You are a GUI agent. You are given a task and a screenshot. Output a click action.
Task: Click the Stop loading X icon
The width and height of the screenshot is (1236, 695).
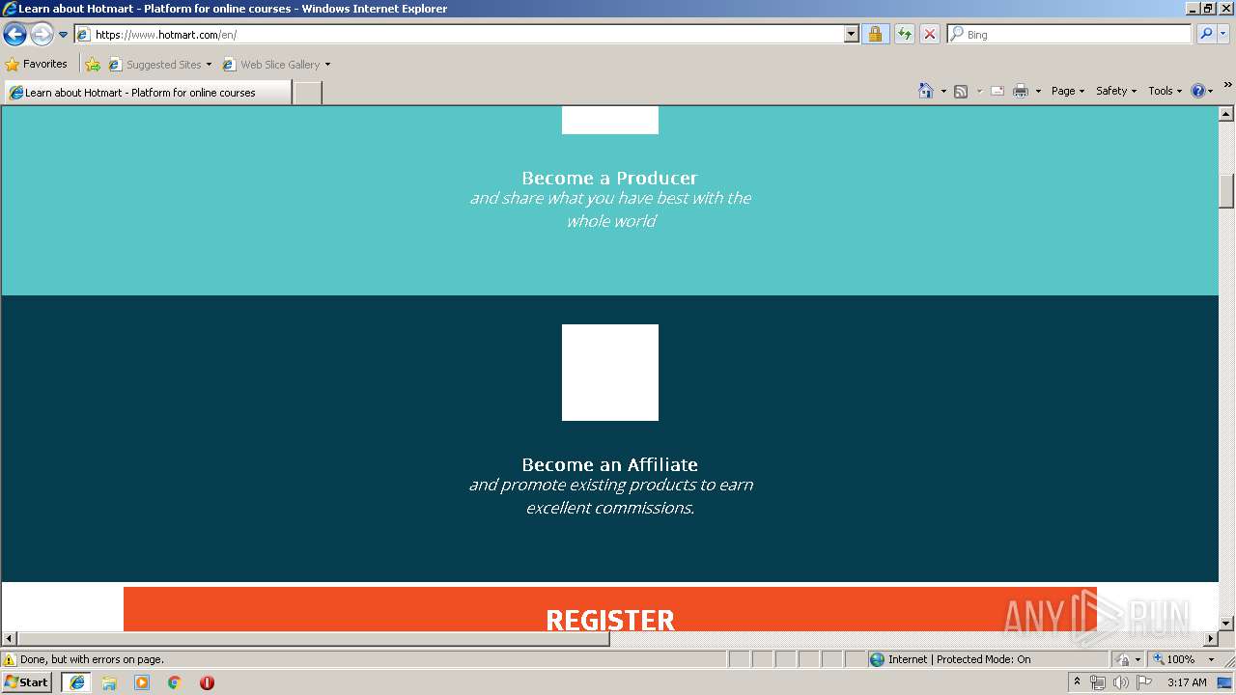point(929,35)
